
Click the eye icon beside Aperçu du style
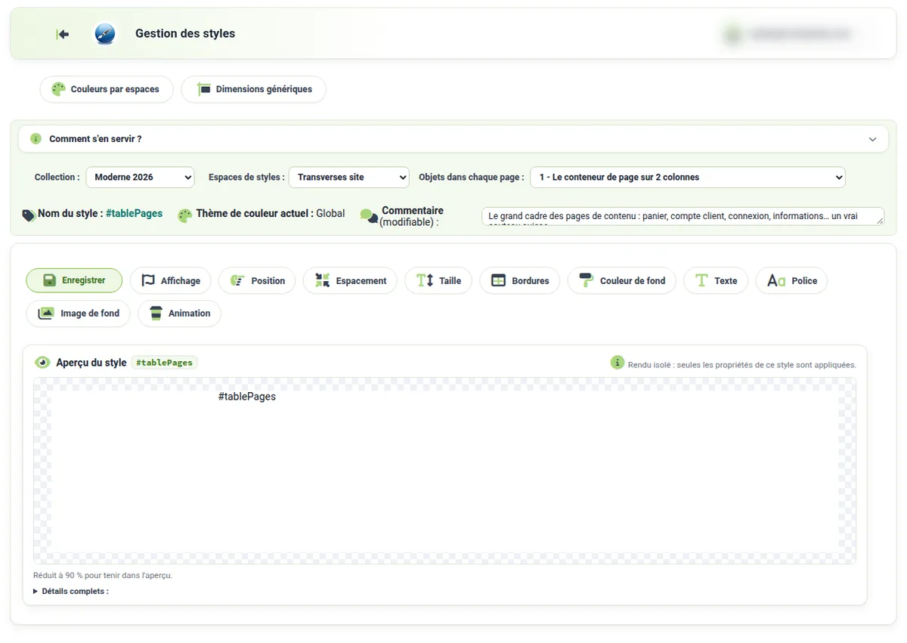(x=42, y=363)
